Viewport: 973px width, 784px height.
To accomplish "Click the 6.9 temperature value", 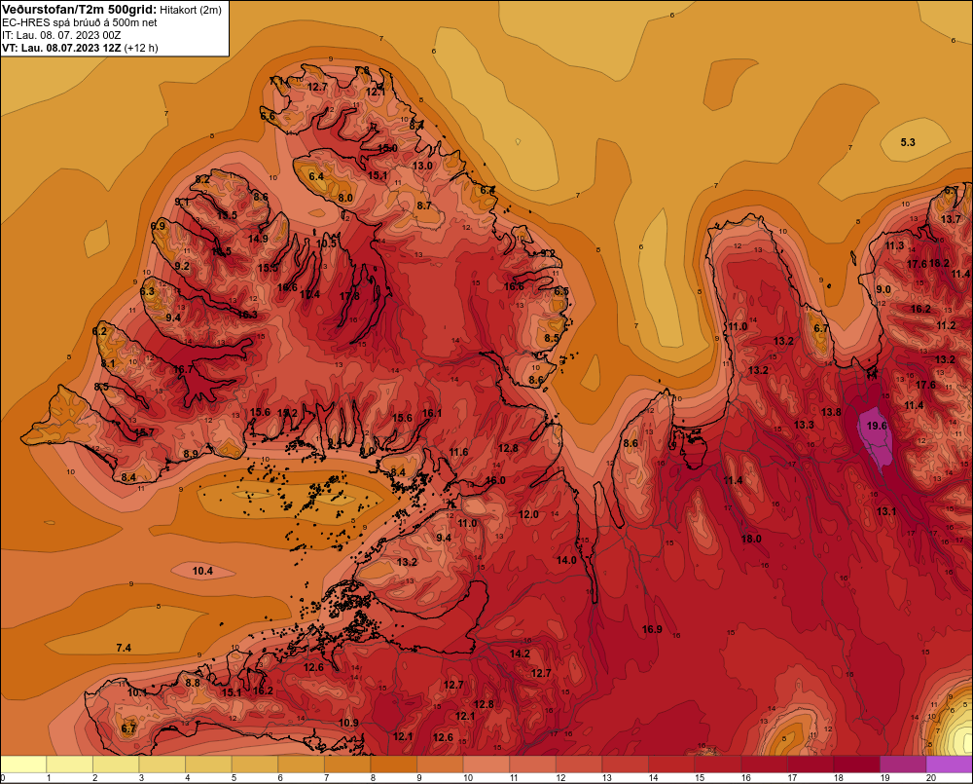I will pos(159,226).
